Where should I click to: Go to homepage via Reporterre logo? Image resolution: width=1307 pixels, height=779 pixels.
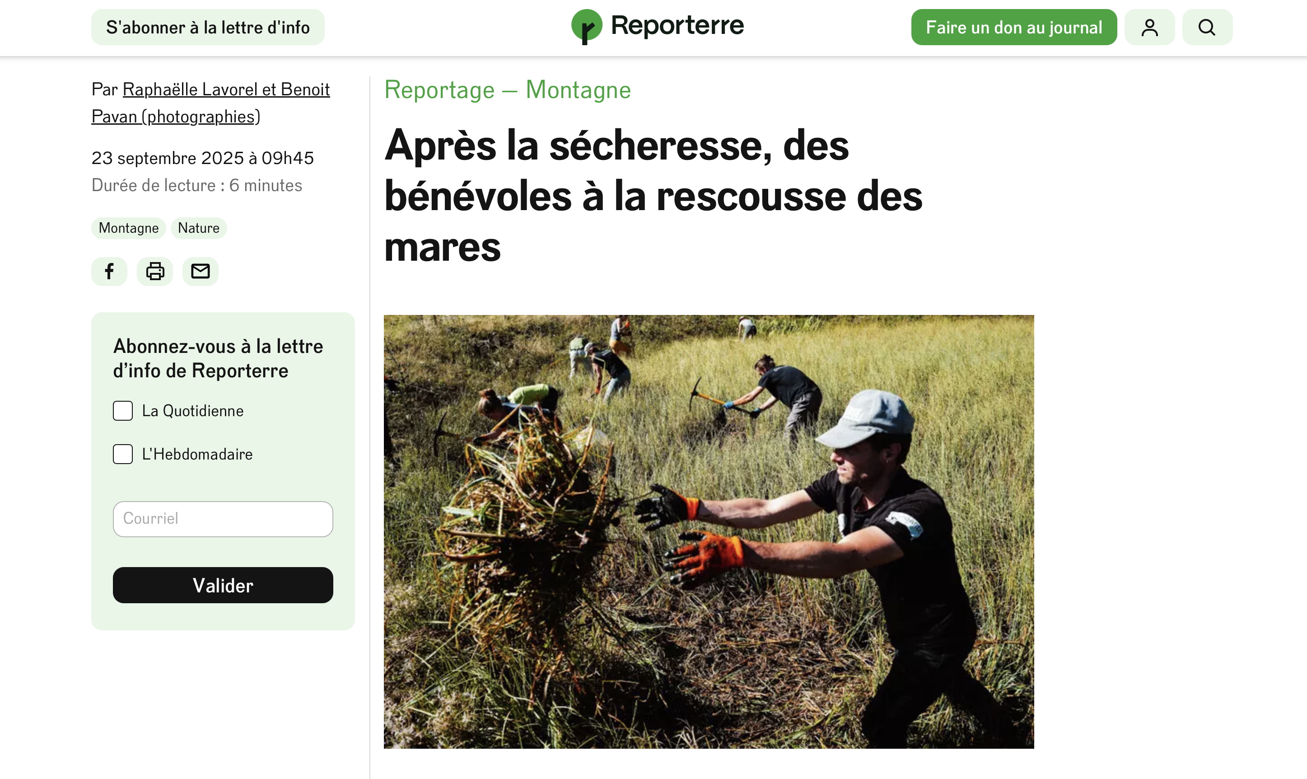[x=658, y=26]
